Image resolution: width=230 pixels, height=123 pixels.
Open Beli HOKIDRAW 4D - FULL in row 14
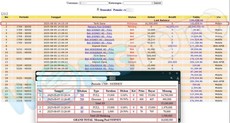[99, 66]
